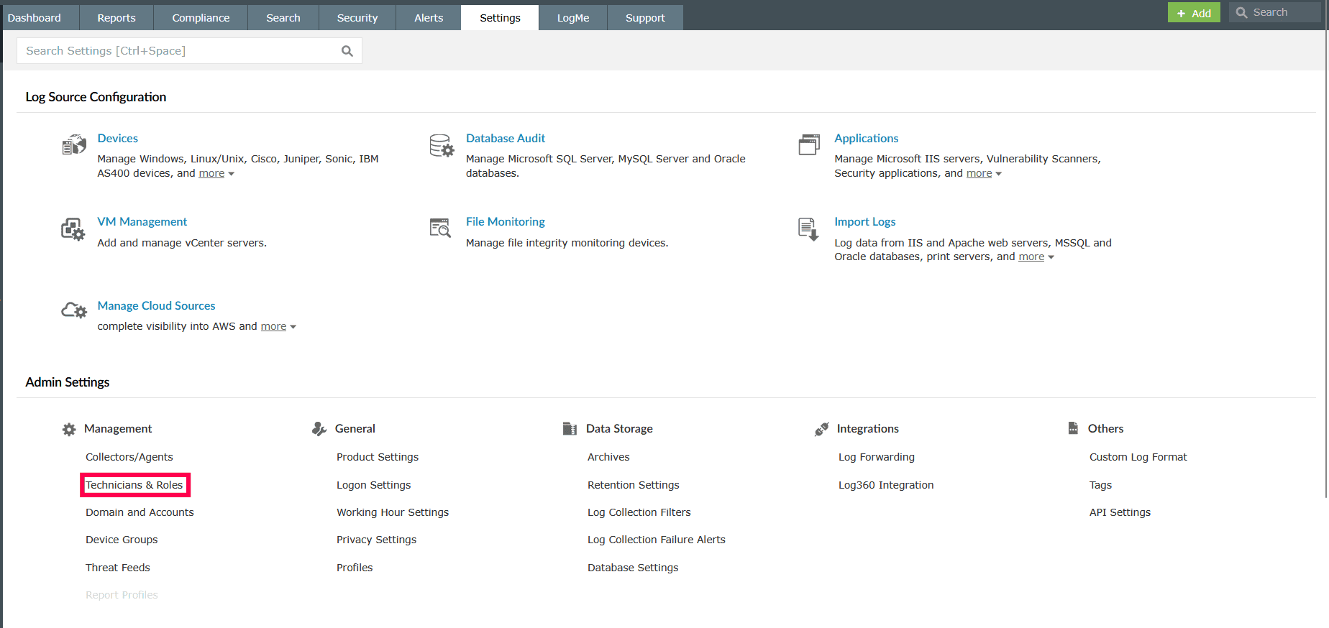Open Log Forwarding under Integrations
The image size is (1329, 628).
tap(877, 457)
